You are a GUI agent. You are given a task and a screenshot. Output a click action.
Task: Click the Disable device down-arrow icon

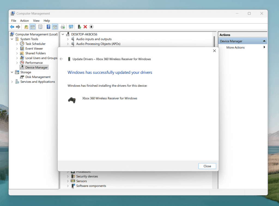[x=91, y=27]
